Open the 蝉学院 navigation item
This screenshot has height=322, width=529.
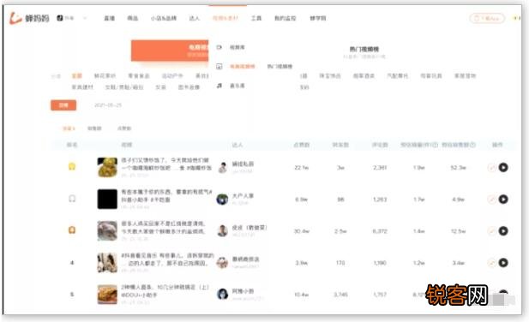[x=318, y=18]
